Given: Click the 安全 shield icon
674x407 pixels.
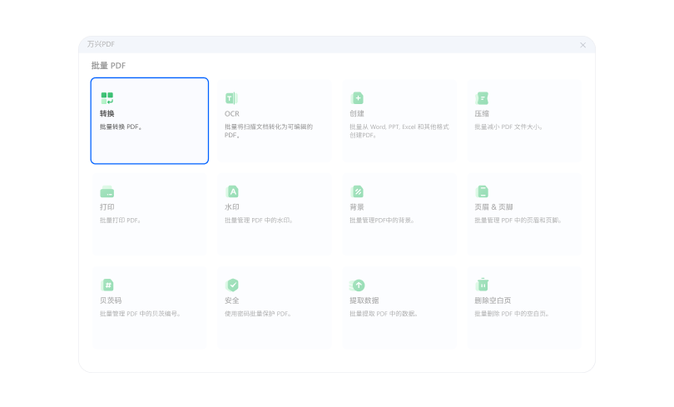Looking at the screenshot, I should coord(231,285).
